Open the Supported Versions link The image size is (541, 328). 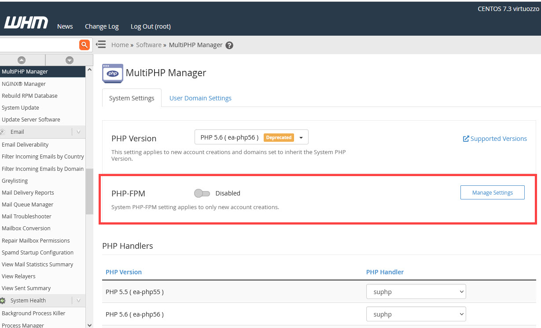[495, 139]
